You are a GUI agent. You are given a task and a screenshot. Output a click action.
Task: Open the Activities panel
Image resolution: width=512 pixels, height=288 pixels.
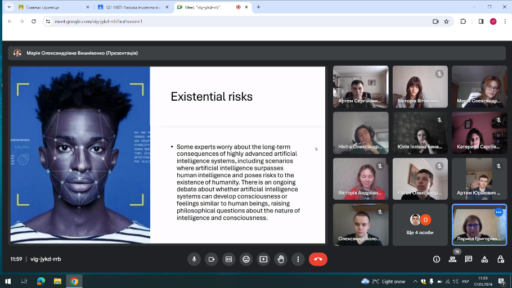[484, 259]
